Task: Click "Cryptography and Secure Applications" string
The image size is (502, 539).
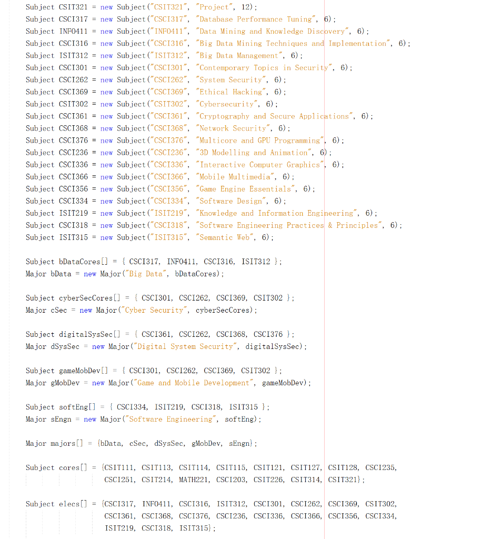Action: click(275, 116)
